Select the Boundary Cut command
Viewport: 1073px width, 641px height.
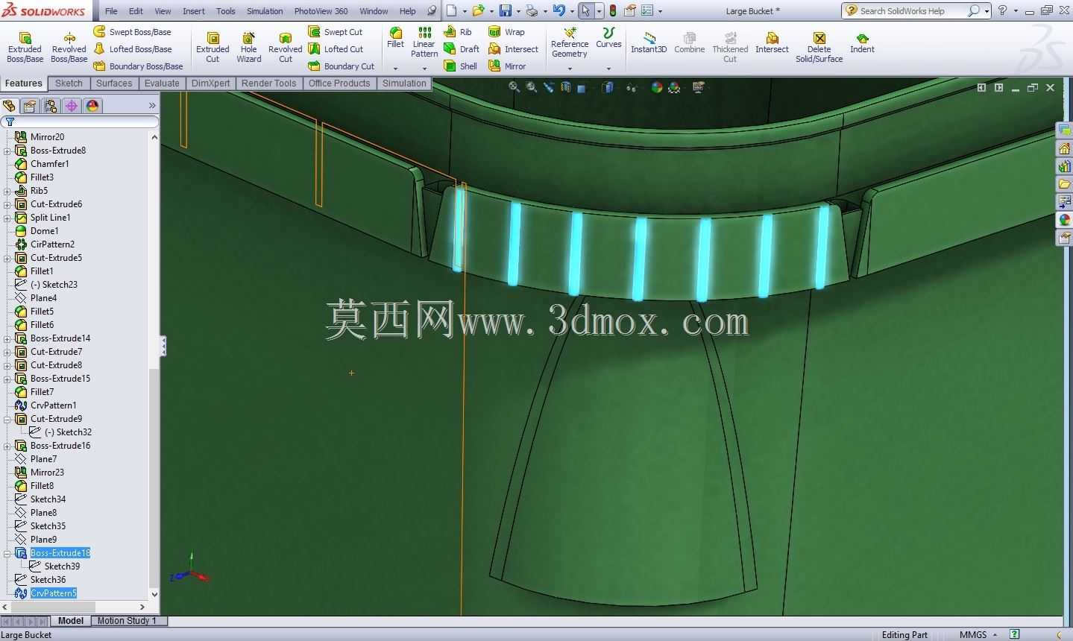[342, 66]
